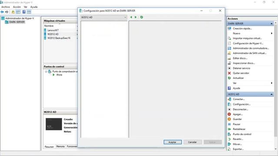Minimize the Configuración para W2012 AD dialog
The height and width of the screenshot is (156, 278).
(x=202, y=10)
